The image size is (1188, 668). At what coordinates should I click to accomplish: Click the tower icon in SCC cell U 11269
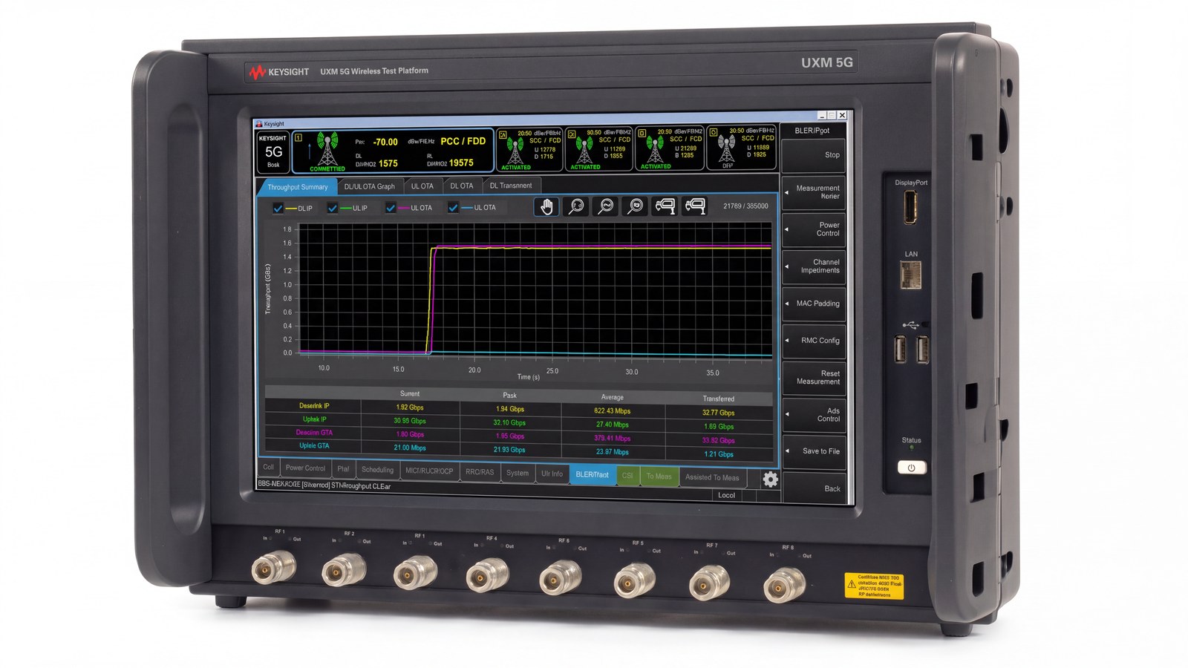tap(584, 148)
